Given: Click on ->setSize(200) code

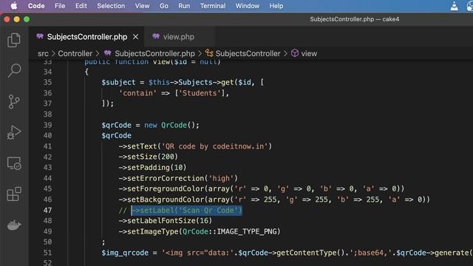Looking at the screenshot, I should (x=148, y=157).
